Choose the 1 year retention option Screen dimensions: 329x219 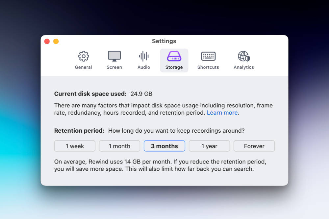(x=209, y=146)
